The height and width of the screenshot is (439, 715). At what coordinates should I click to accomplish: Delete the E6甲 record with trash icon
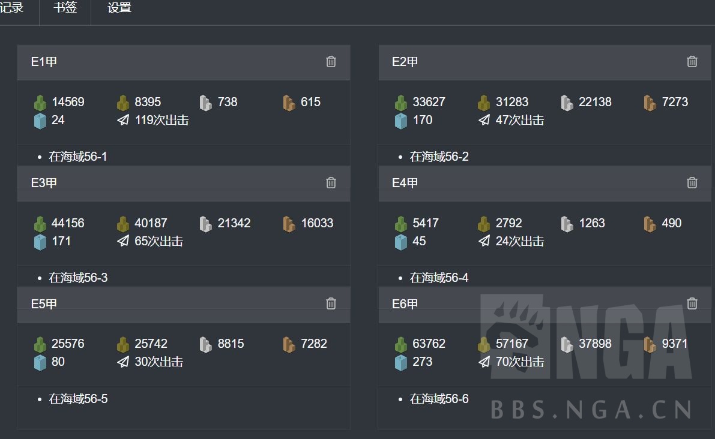click(x=692, y=304)
